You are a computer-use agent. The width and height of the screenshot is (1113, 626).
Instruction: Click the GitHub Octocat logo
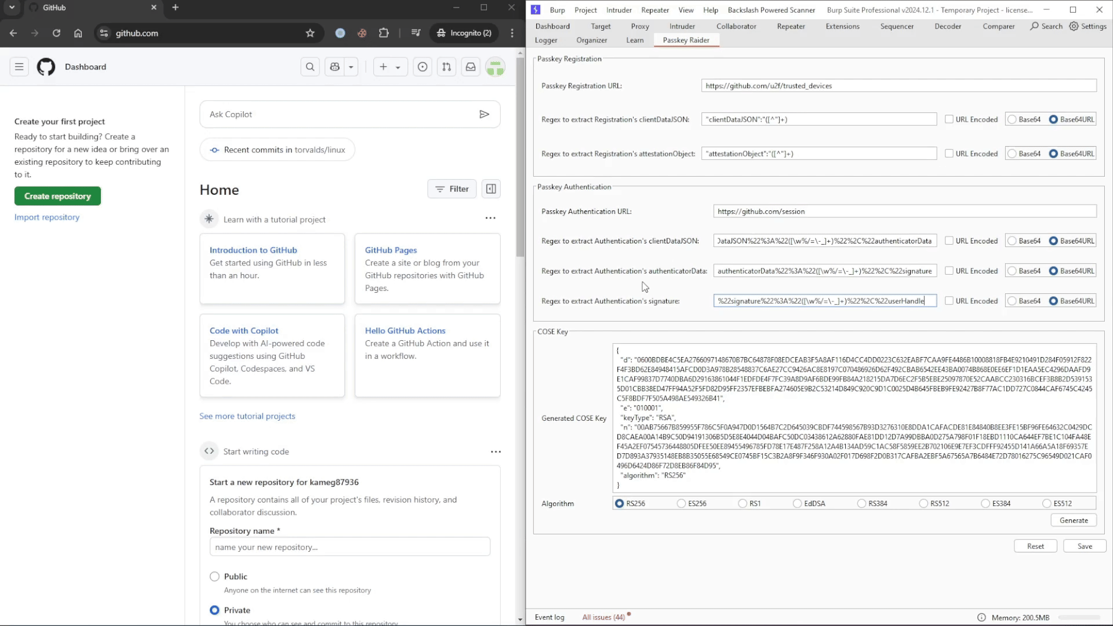(x=46, y=67)
